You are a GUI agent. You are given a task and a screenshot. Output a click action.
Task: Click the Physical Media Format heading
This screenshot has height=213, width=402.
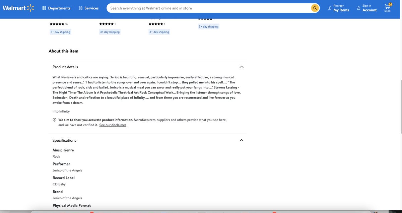72,205
